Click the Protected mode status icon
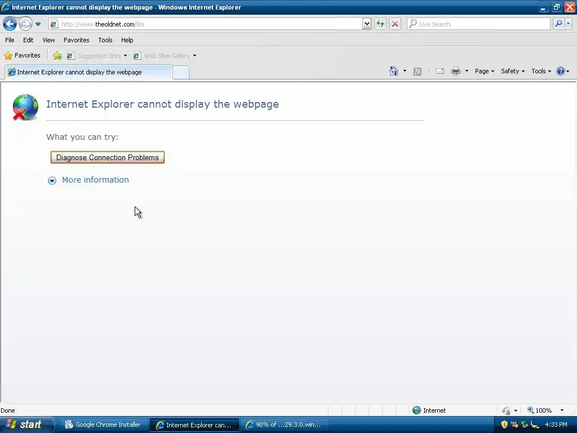This screenshot has width=577, height=433. point(507,410)
